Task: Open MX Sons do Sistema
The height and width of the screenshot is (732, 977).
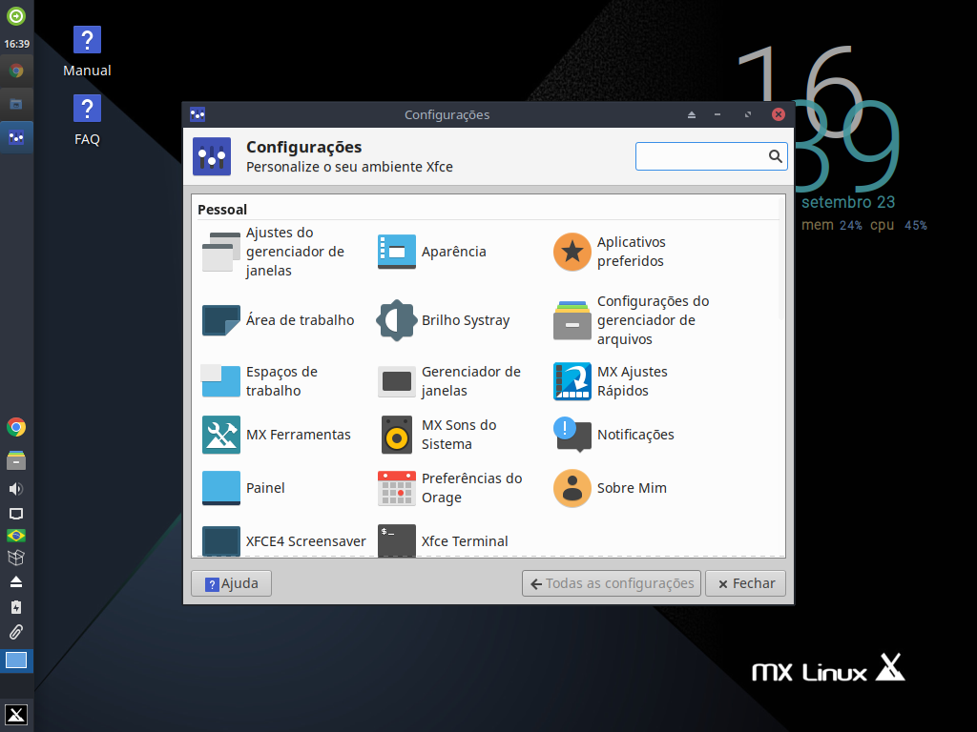Action: pyautogui.click(x=439, y=435)
